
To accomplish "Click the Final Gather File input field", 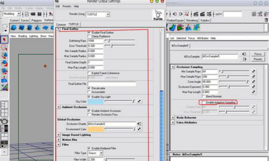I will [112, 84].
